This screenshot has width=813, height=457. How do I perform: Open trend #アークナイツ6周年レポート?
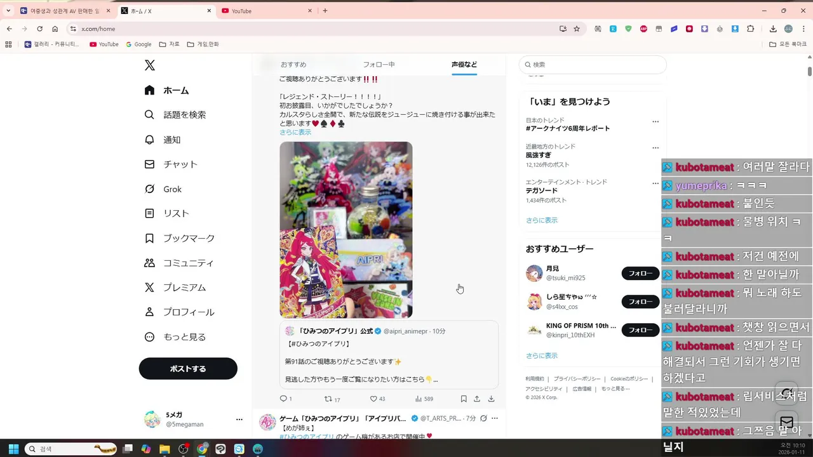tap(568, 129)
